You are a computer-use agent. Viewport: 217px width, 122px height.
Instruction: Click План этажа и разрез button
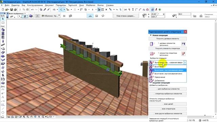click(126, 16)
